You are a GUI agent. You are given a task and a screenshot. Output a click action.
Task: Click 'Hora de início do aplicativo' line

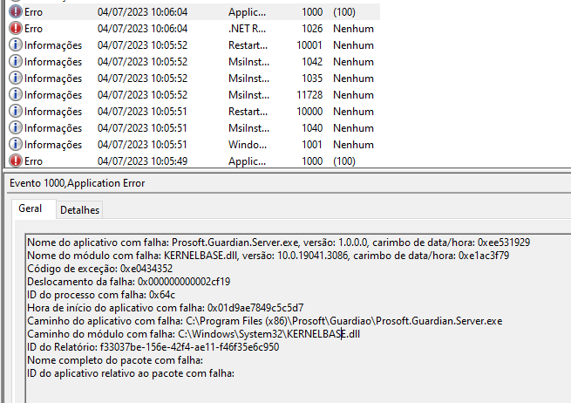[x=166, y=308]
